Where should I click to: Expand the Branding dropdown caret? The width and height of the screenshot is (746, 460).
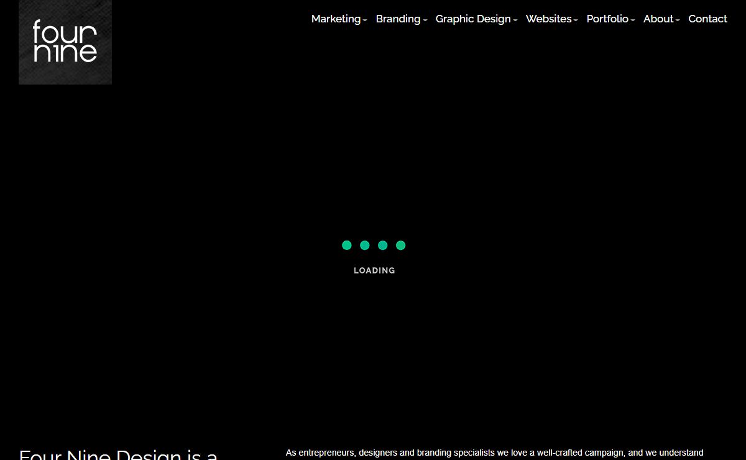(x=425, y=21)
